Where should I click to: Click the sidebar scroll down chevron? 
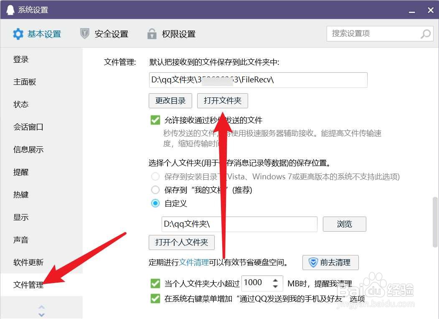[x=41, y=314]
